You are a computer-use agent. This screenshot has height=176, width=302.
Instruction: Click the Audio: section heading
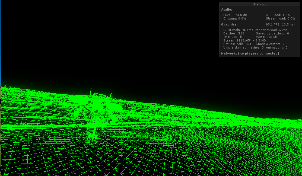pos(227,9)
